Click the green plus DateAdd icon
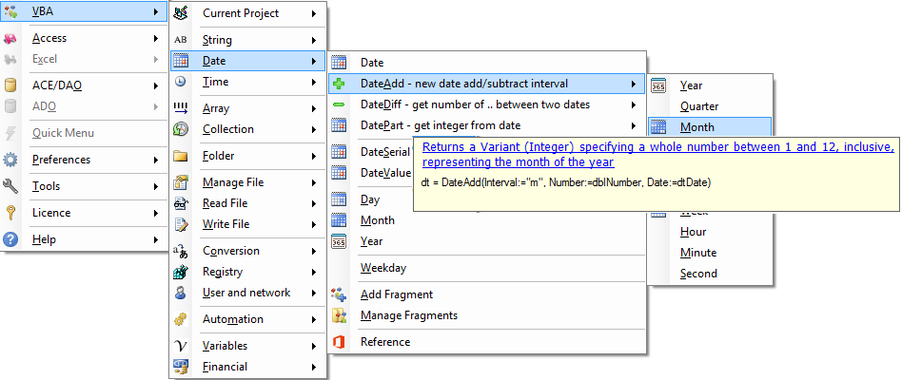The image size is (902, 380). point(339,84)
